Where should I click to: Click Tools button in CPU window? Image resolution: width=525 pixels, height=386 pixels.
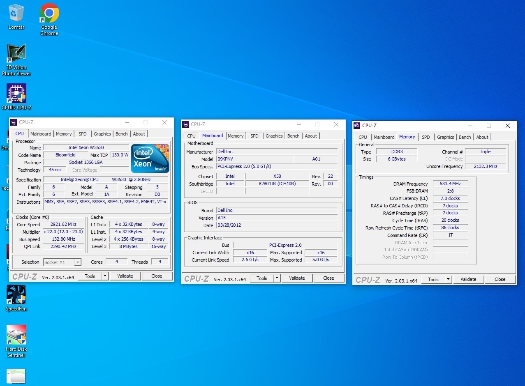[90, 276]
